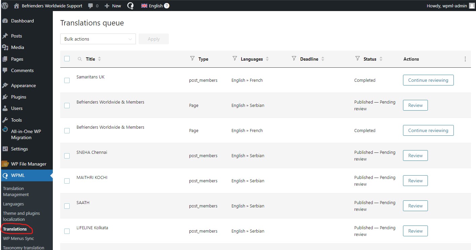Click the Comments bubble icon in sidebar

[5, 70]
